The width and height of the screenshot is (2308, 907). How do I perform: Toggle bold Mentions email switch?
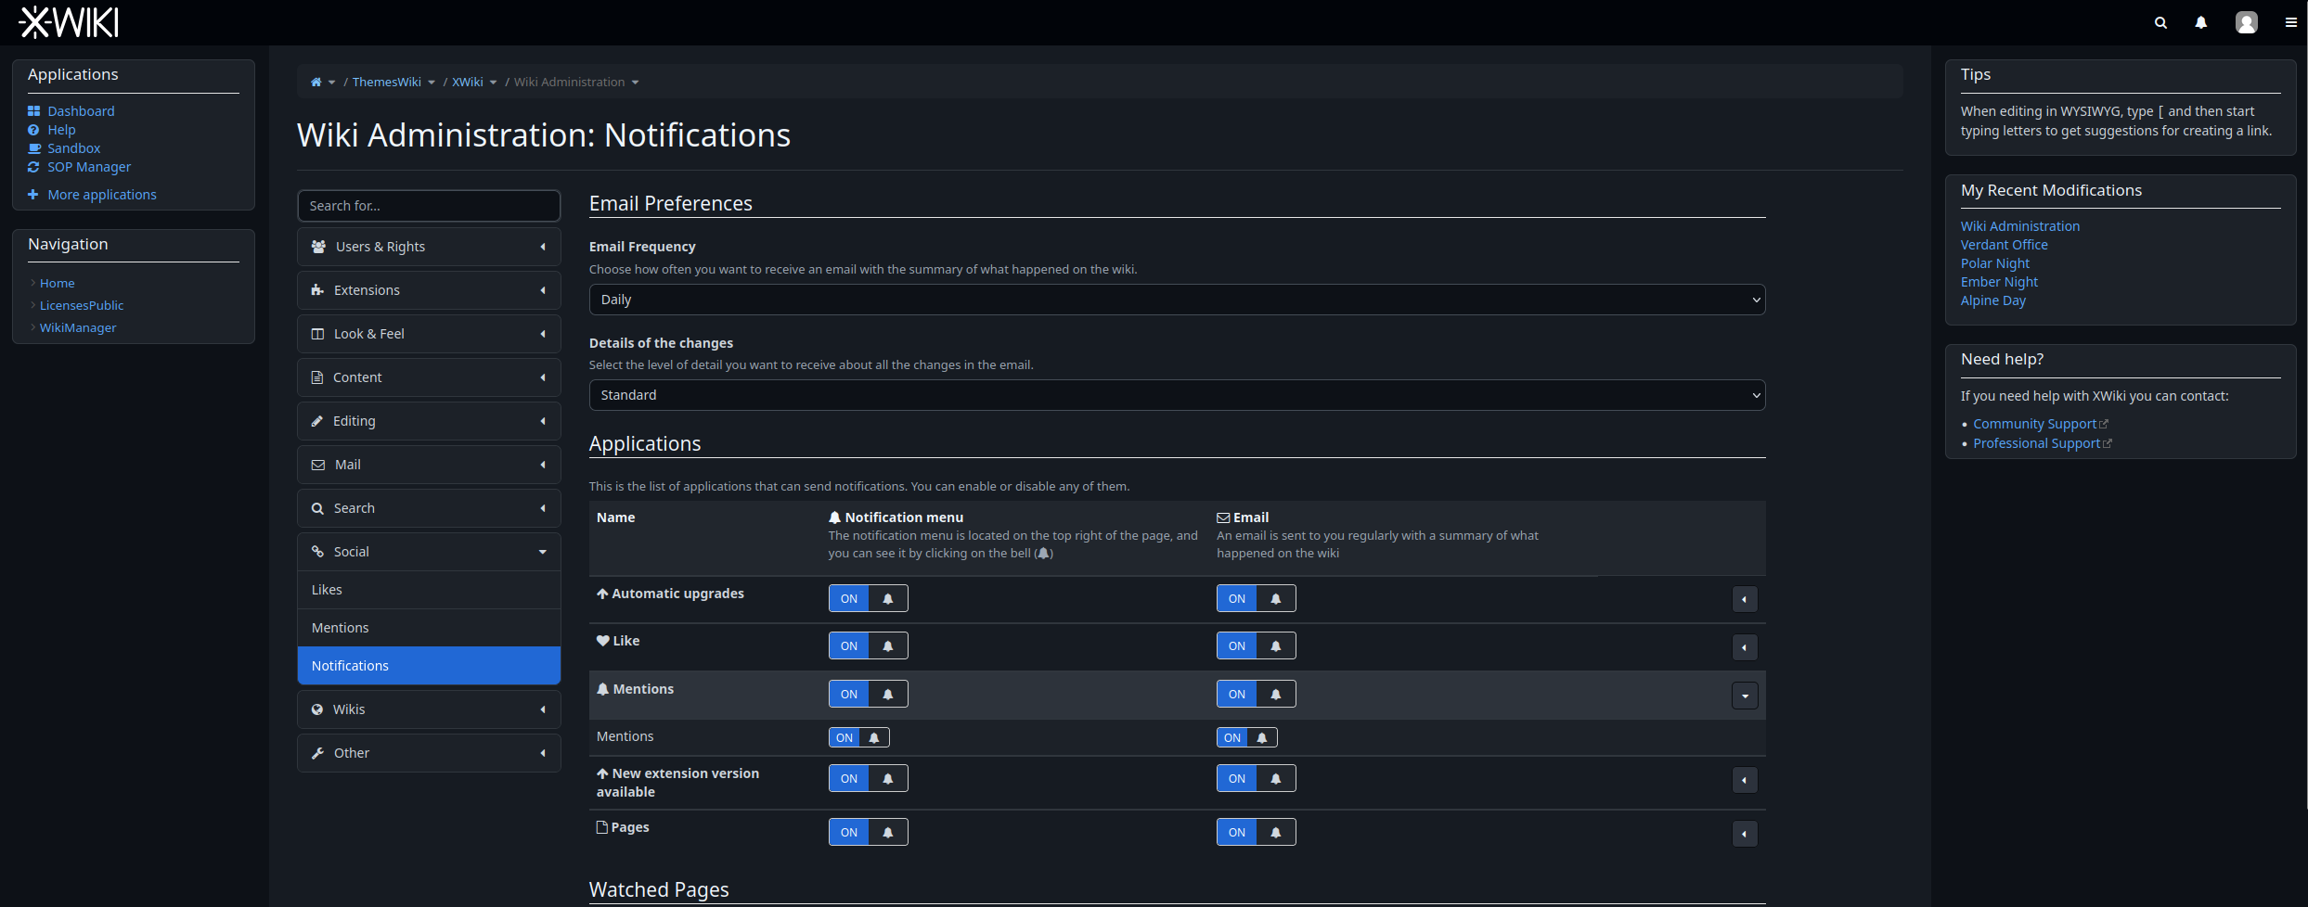tap(1256, 694)
